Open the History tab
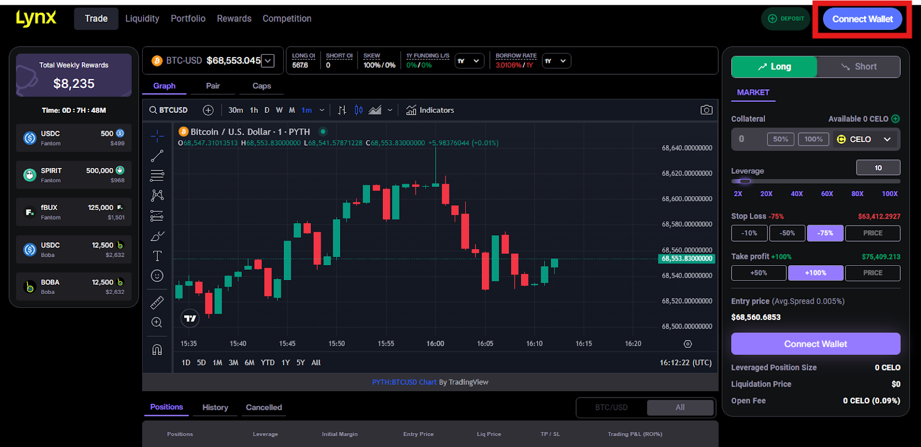Image resolution: width=921 pixels, height=447 pixels. tap(215, 407)
